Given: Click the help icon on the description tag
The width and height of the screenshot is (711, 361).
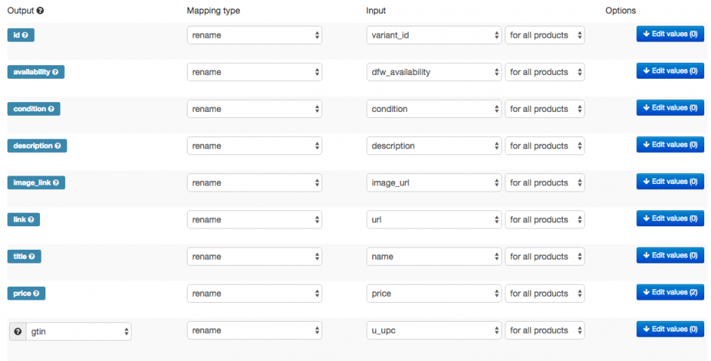Looking at the screenshot, I should 58,145.
